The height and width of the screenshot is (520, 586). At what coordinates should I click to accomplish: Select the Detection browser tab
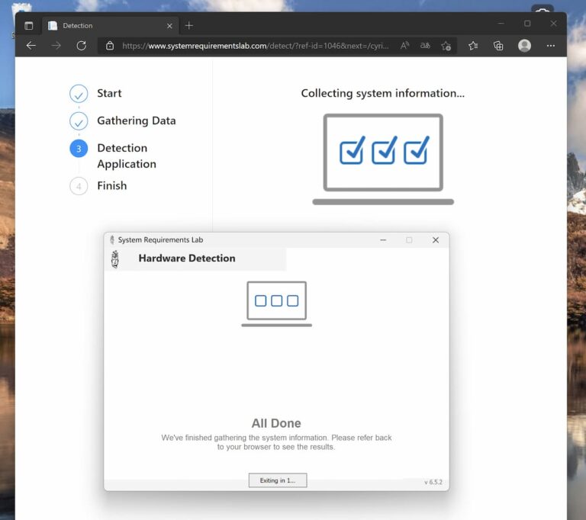(x=107, y=25)
